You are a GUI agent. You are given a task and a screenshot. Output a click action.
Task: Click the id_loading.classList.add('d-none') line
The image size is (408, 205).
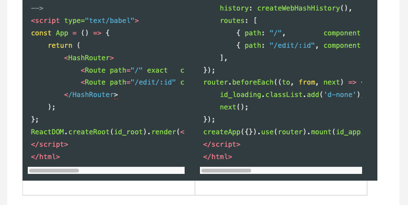click(291, 95)
